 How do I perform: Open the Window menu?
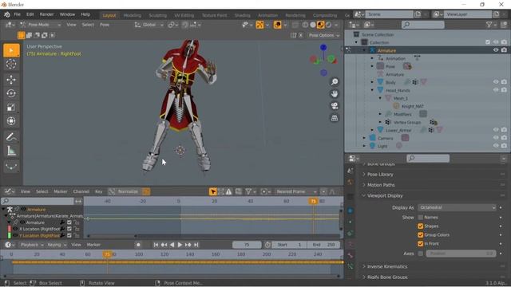point(67,14)
